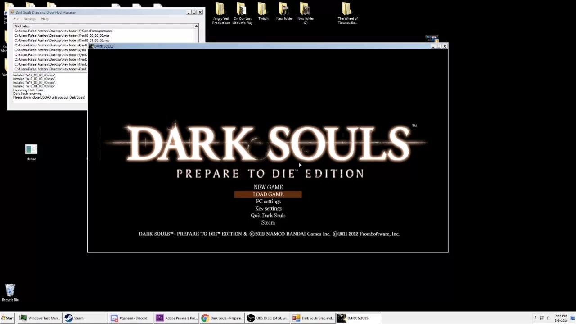The image size is (576, 324).
Task: Click the Start button
Action: coord(8,318)
